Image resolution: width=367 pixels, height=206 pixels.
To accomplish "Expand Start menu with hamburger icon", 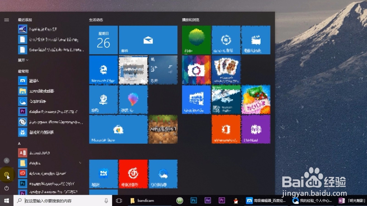I will 7,20.
